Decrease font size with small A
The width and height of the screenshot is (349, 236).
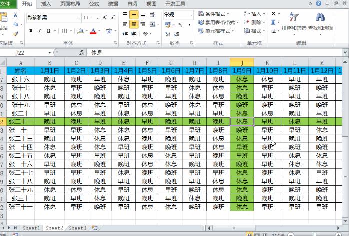[x=113, y=18]
